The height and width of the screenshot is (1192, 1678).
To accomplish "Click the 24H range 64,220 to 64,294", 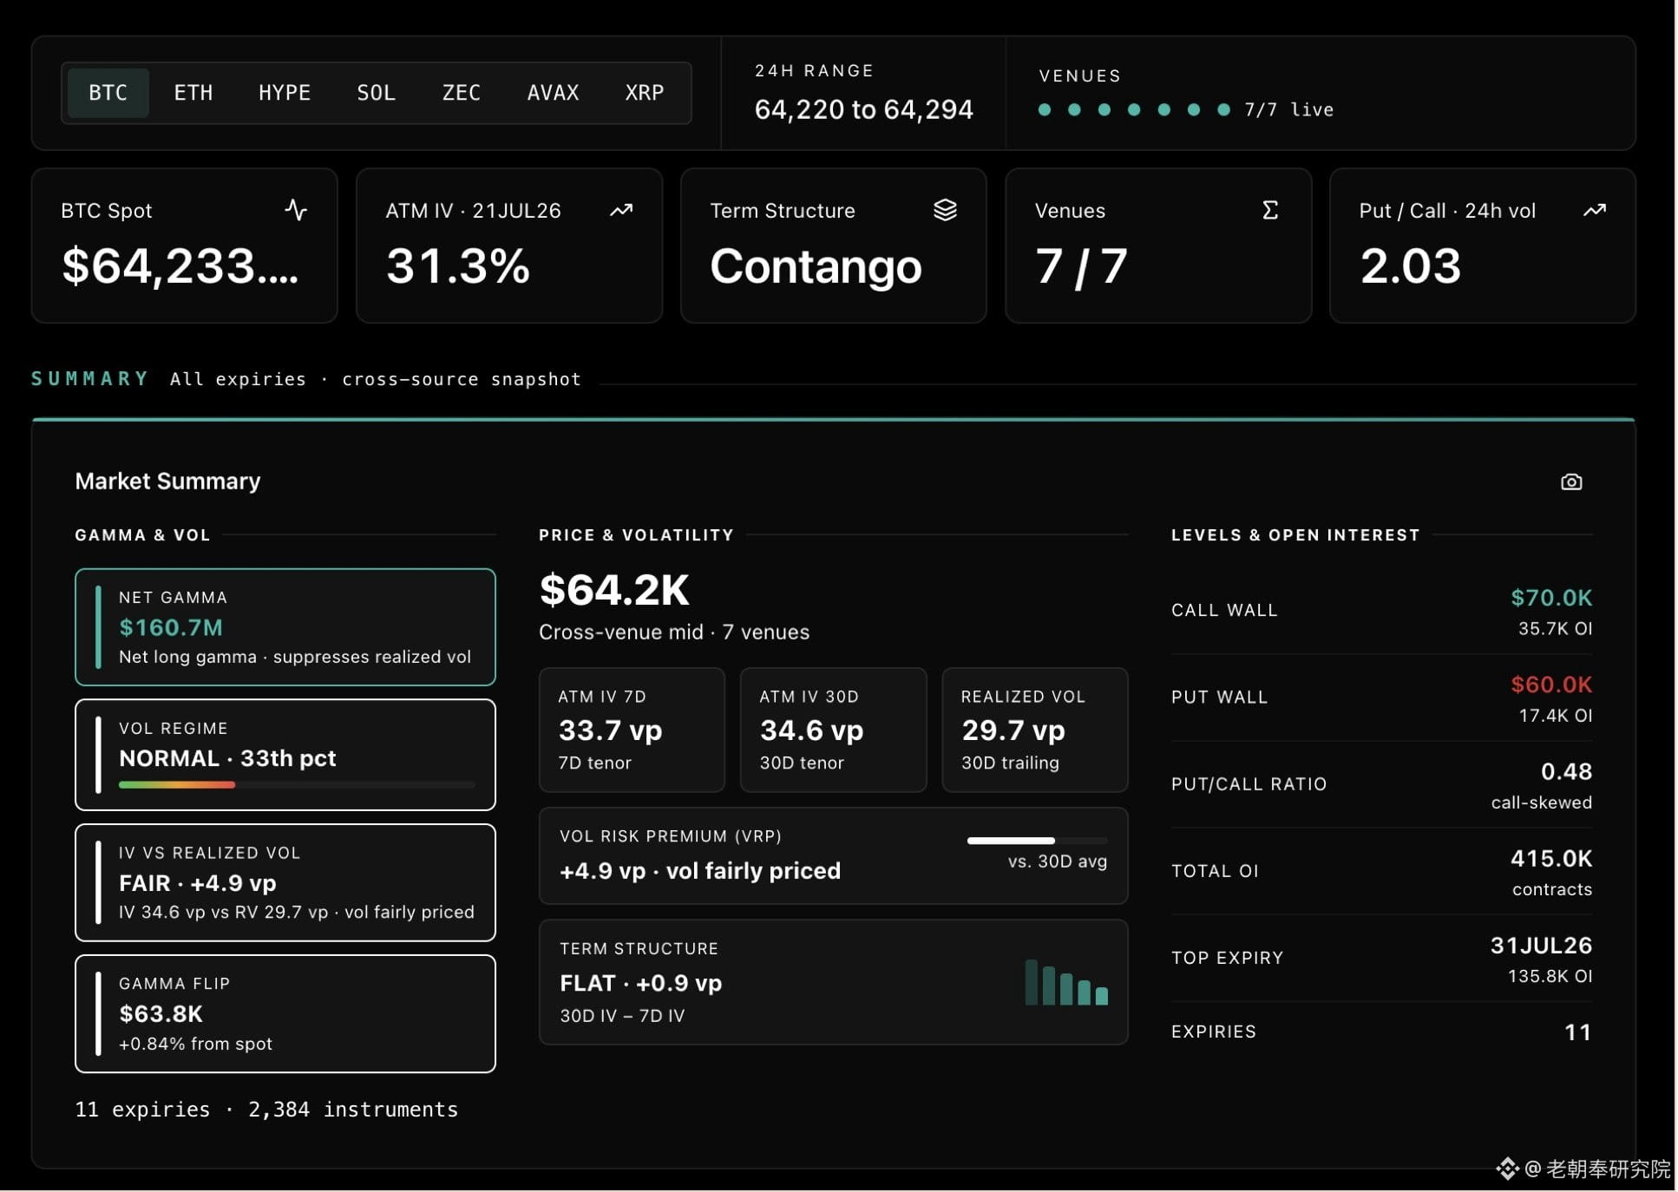I will coord(863,109).
